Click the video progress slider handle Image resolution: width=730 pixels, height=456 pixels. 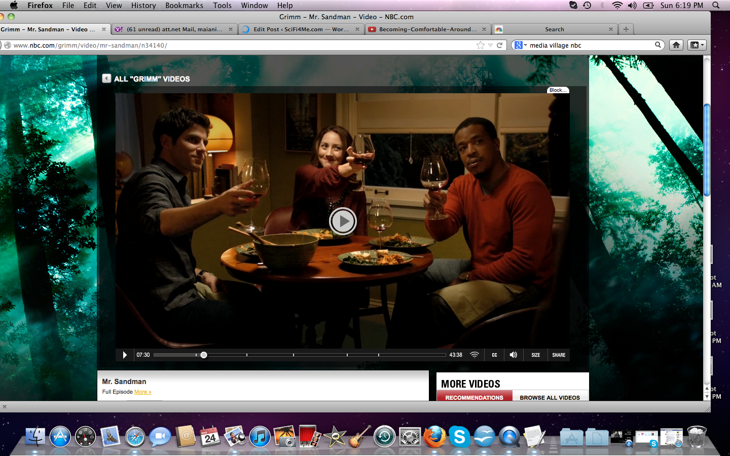click(204, 355)
